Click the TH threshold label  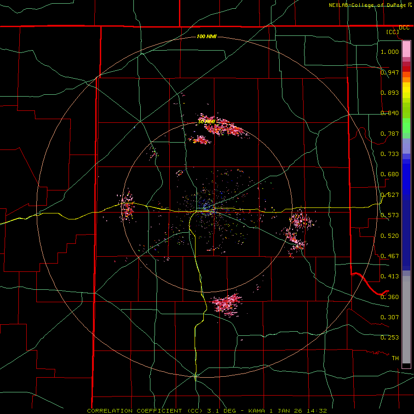coord(395,358)
